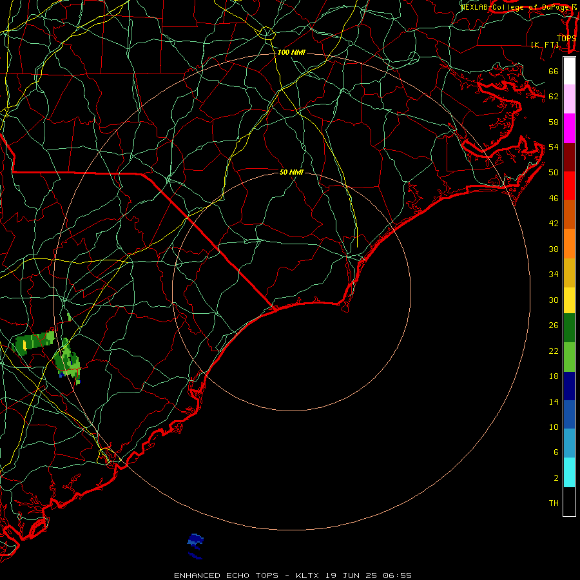
Task: Click the yellow pixel in the green echo band
Action: [x=24, y=345]
